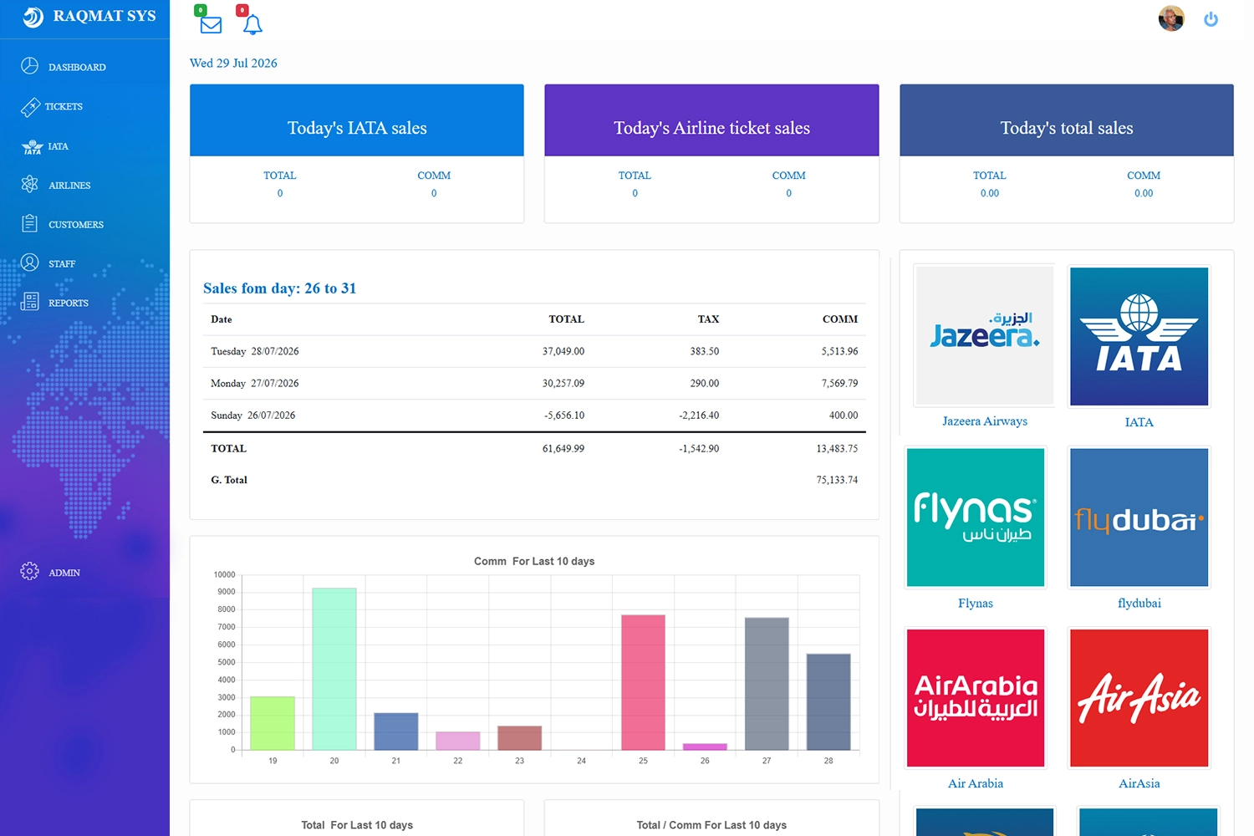Click the Customers clipboard icon

pos(30,223)
